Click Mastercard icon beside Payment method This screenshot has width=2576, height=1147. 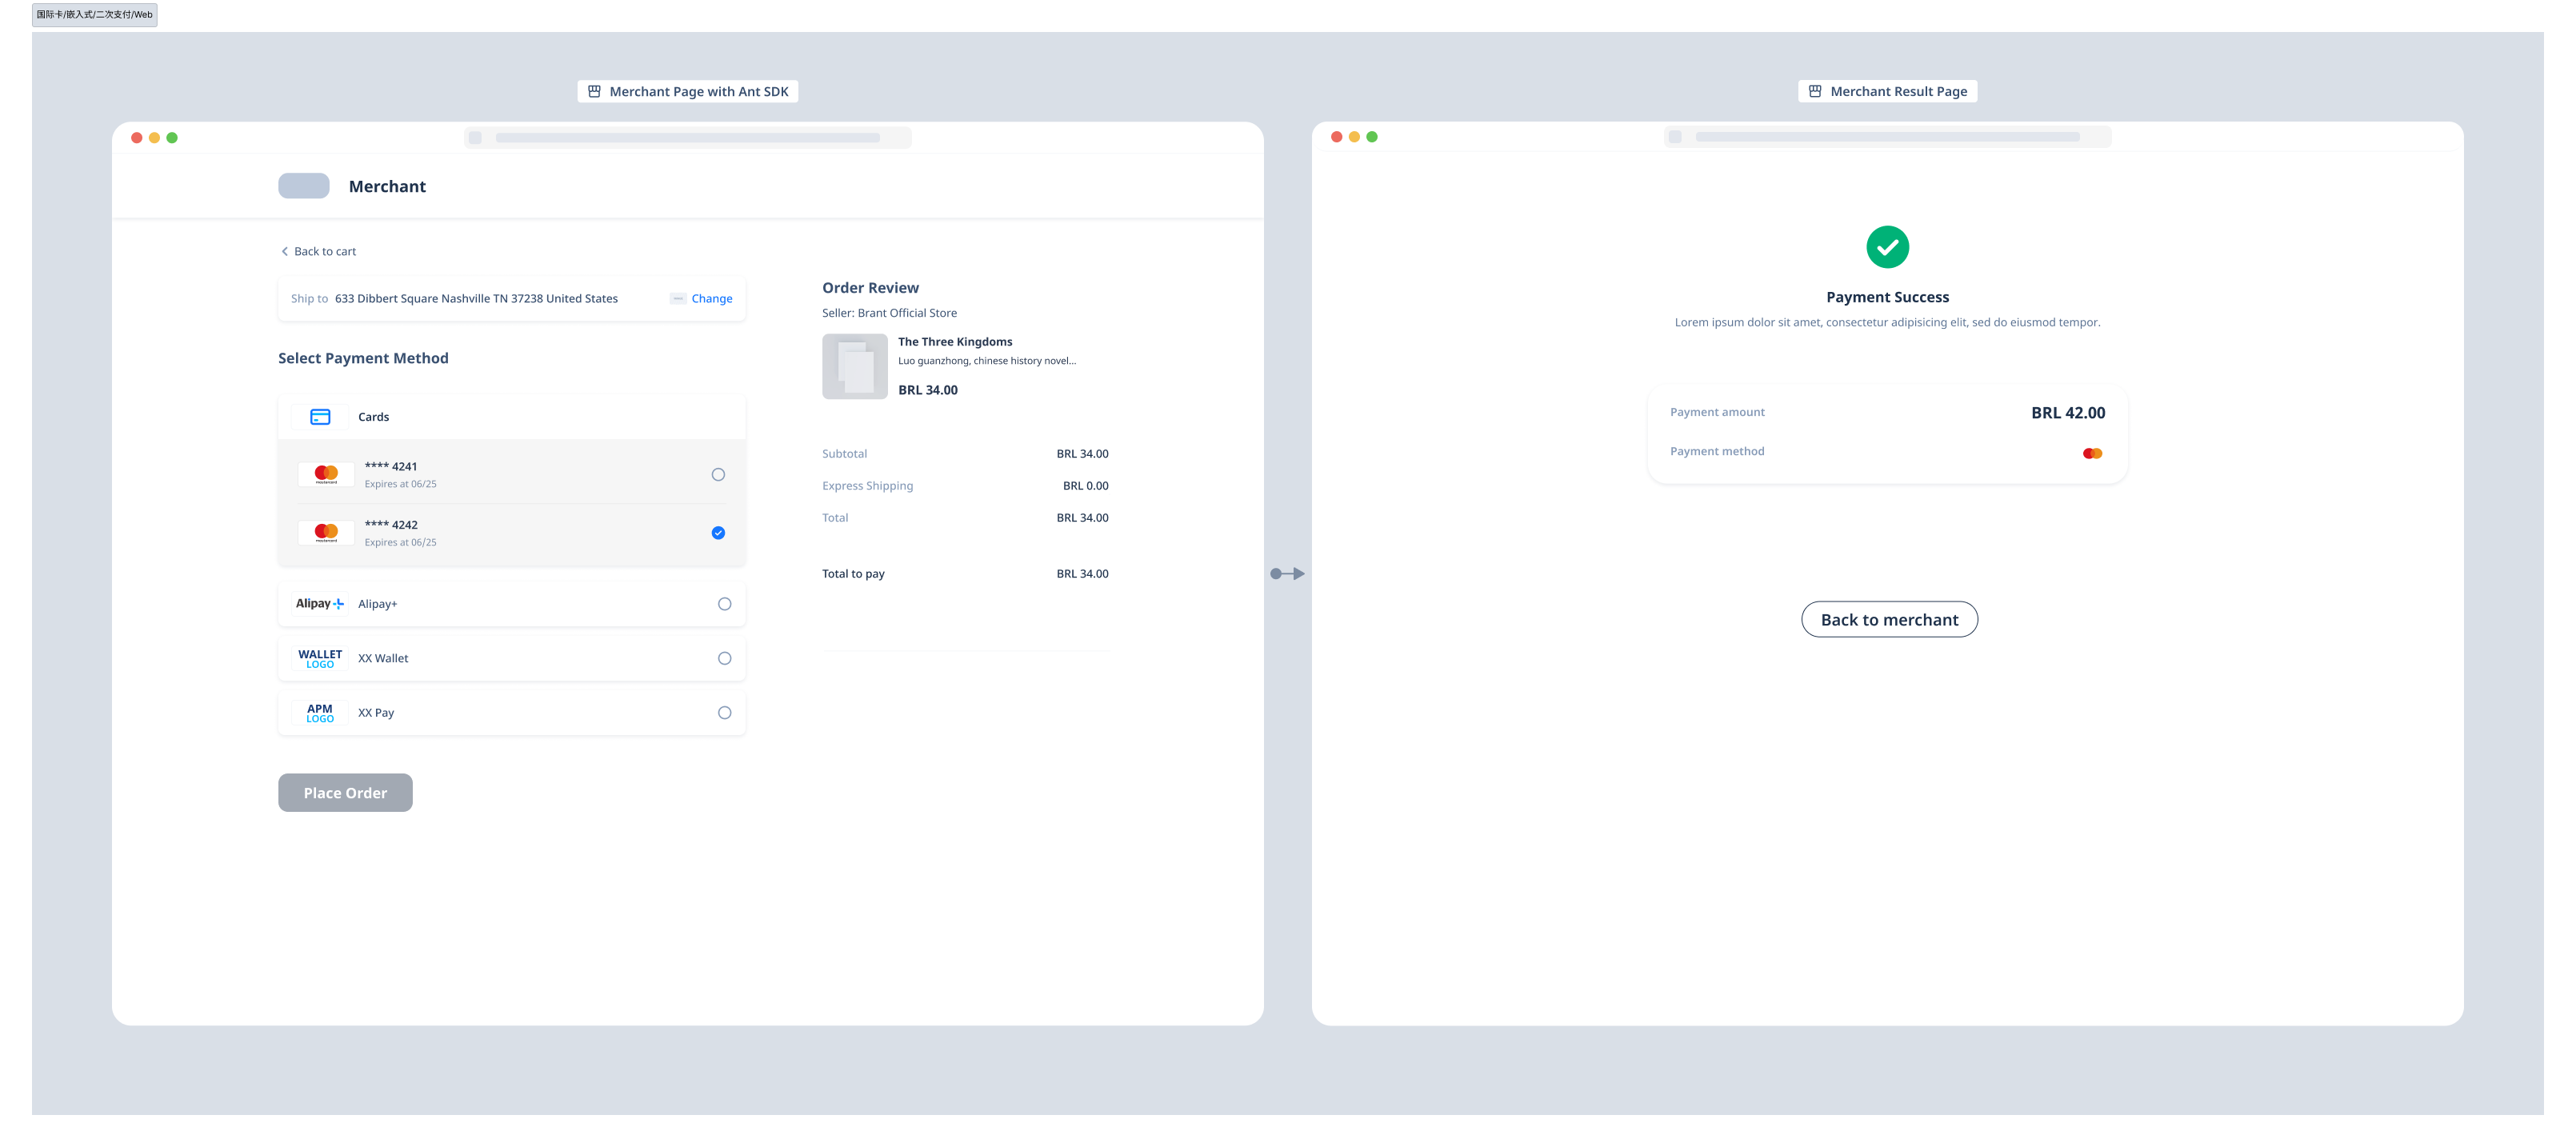pyautogui.click(x=2092, y=454)
